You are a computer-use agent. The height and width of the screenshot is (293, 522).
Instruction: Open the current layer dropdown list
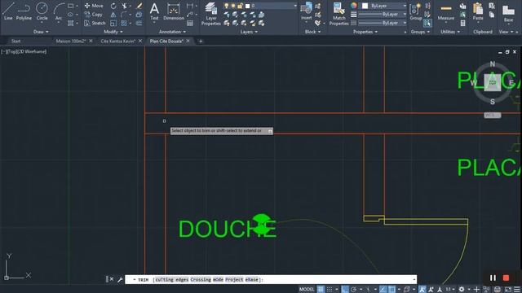coord(295,6)
